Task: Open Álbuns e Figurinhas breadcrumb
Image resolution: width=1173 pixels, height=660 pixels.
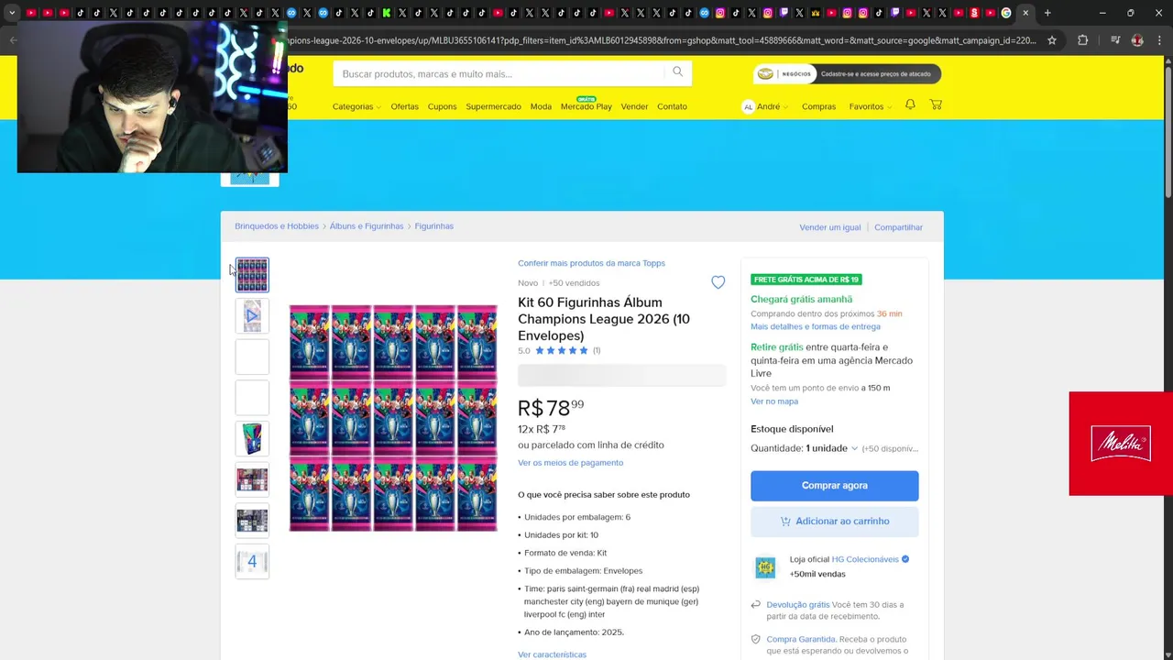Action: (x=367, y=226)
